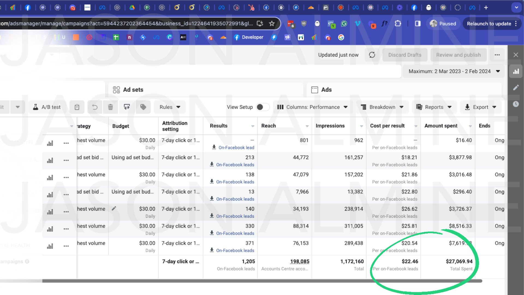The width and height of the screenshot is (524, 295).
Task: Switch to the Ads tab
Action: click(326, 90)
